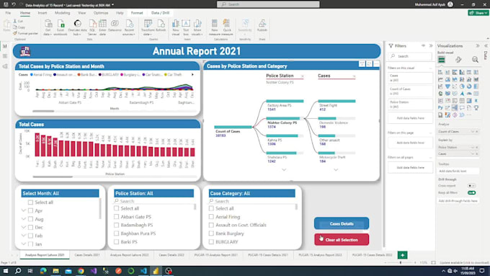The image size is (490, 276).
Task: Open OneLake data hub
Action: click(x=77, y=27)
